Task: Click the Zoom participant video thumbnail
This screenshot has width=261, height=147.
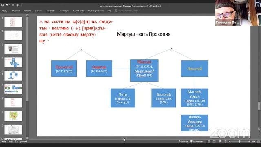Action: pos(238,13)
